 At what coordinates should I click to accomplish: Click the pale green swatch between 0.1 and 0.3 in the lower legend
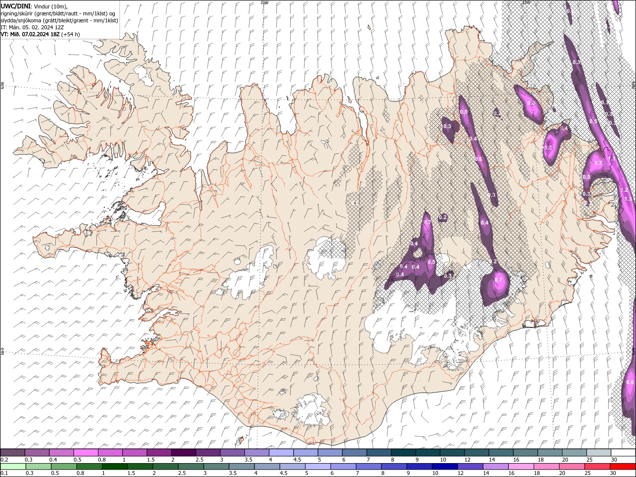pos(12,467)
